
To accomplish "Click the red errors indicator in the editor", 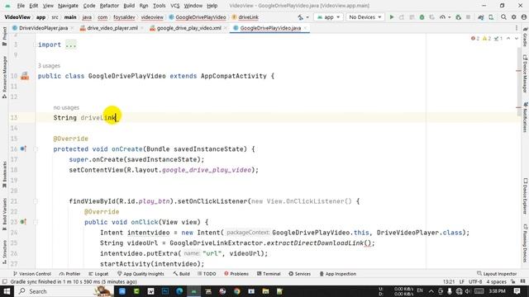I will coord(475,39).
